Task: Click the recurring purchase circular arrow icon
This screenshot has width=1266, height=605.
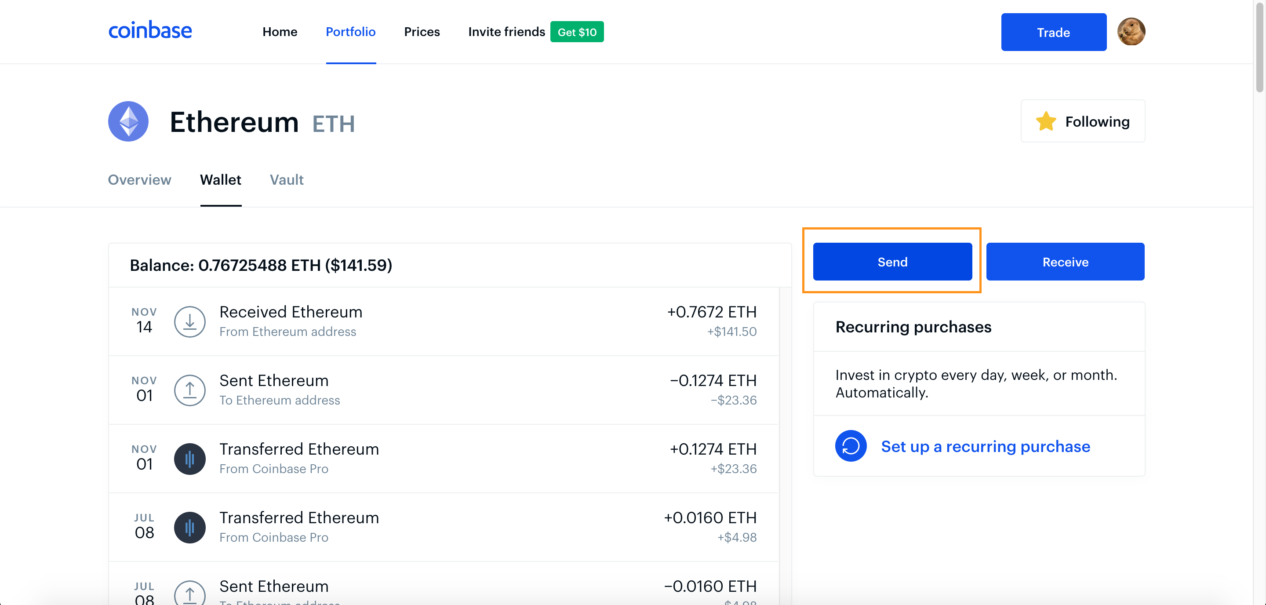Action: click(x=850, y=446)
